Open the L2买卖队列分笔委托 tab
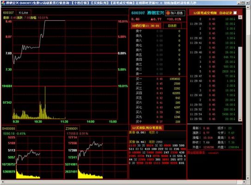The image size is (251, 185). (147, 128)
